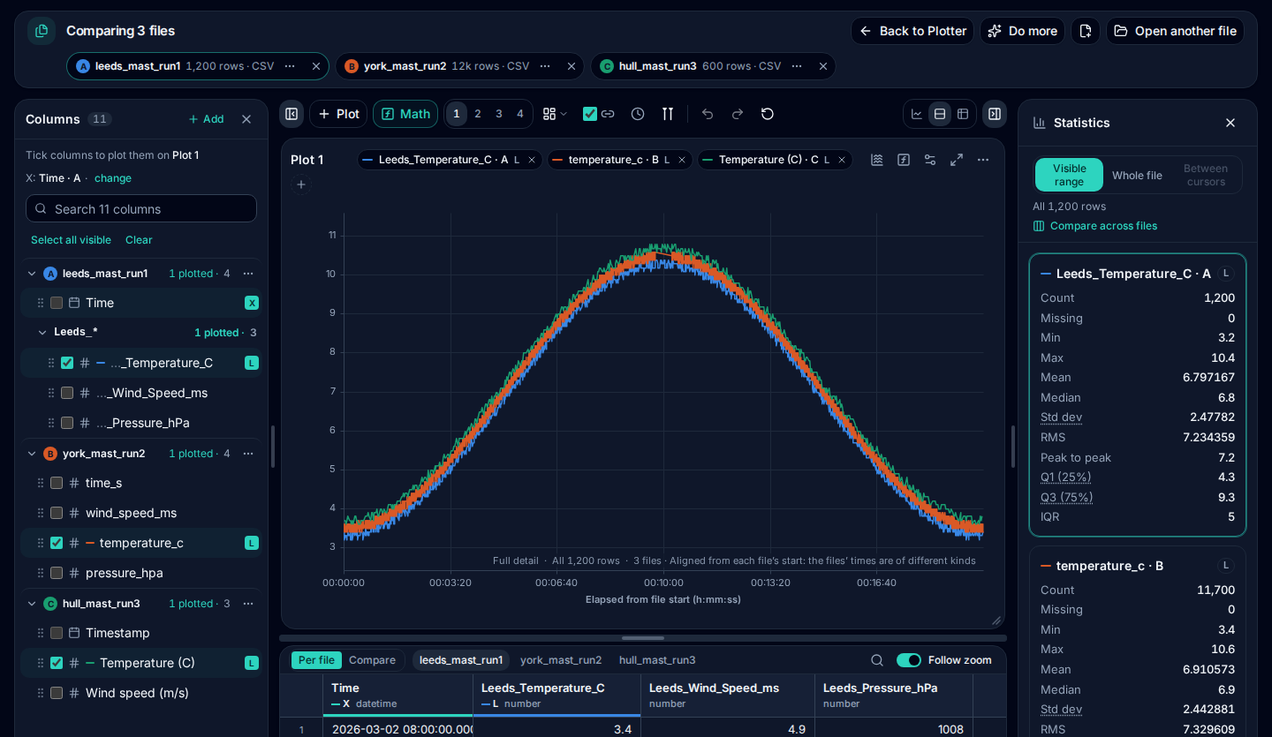
Task: Remove hull_mast_run3 file from comparison
Action: pos(823,66)
